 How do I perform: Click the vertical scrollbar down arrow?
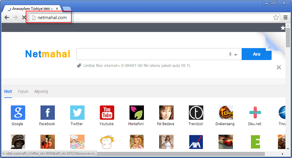click(x=288, y=149)
